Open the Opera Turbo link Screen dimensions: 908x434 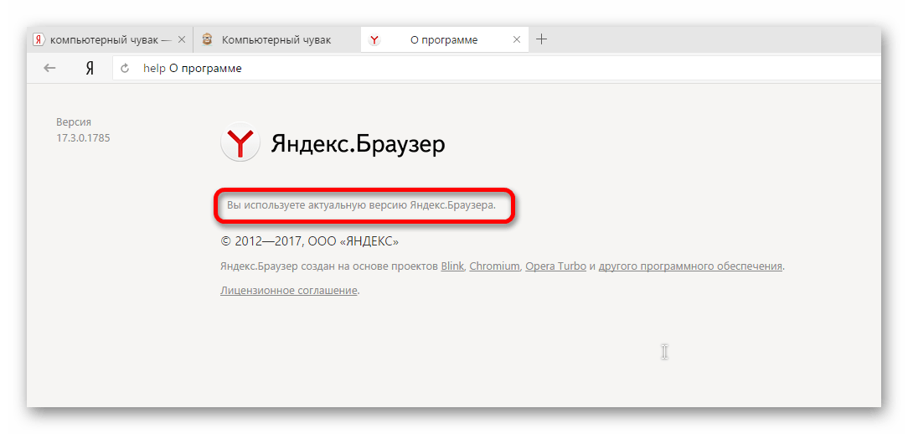pos(556,266)
